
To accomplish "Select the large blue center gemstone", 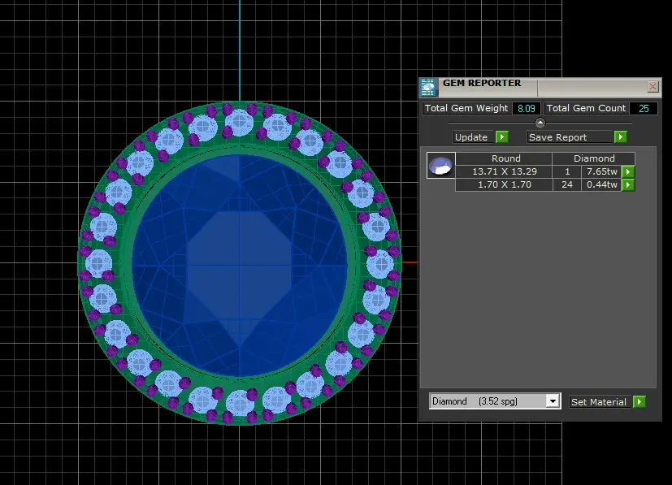I will click(240, 265).
